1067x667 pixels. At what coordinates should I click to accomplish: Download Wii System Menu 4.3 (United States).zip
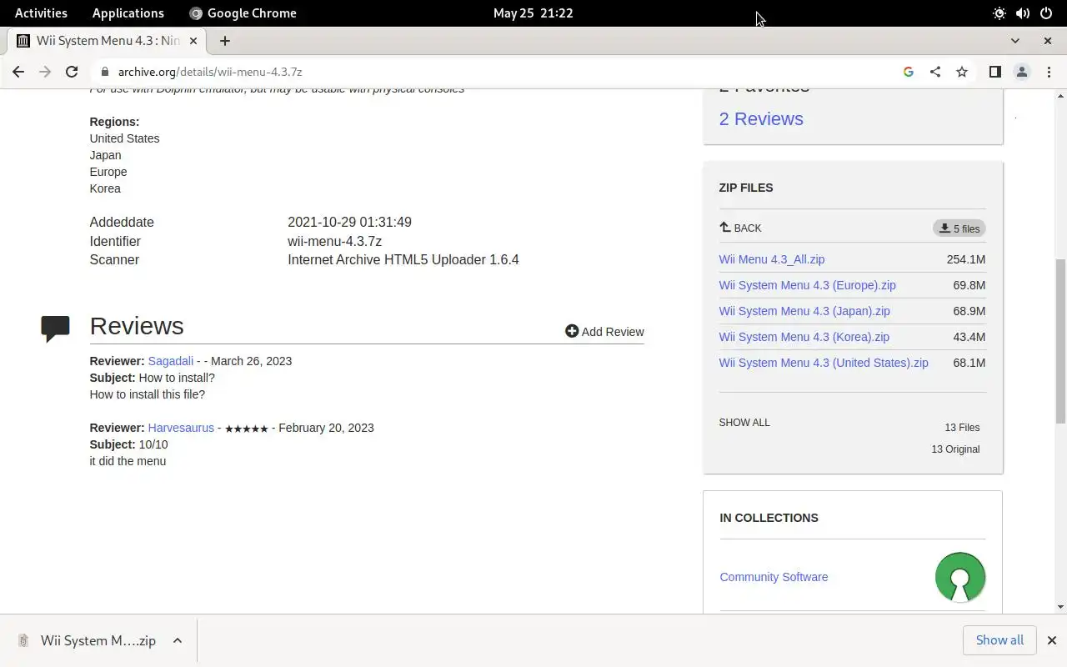pos(824,363)
